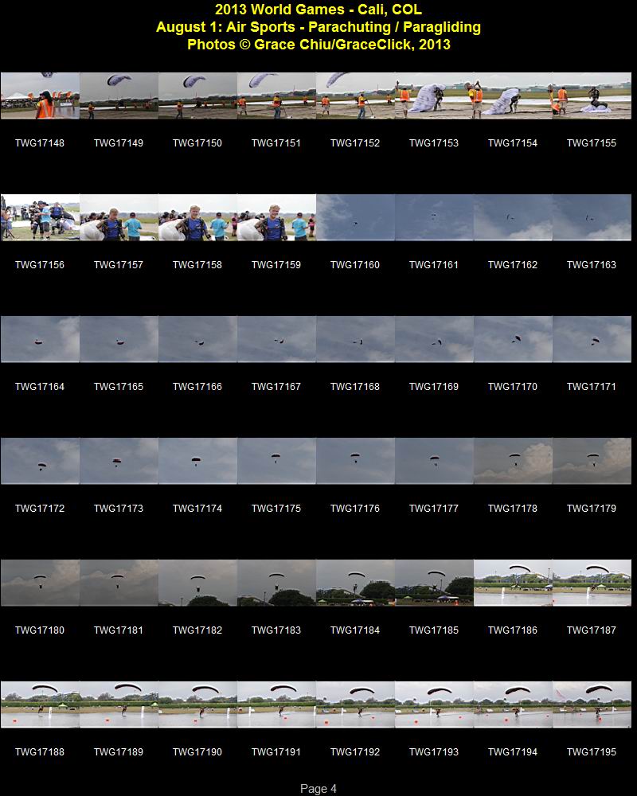
Task: Open the TWG17173 parachute thumbnail
Action: (x=119, y=461)
